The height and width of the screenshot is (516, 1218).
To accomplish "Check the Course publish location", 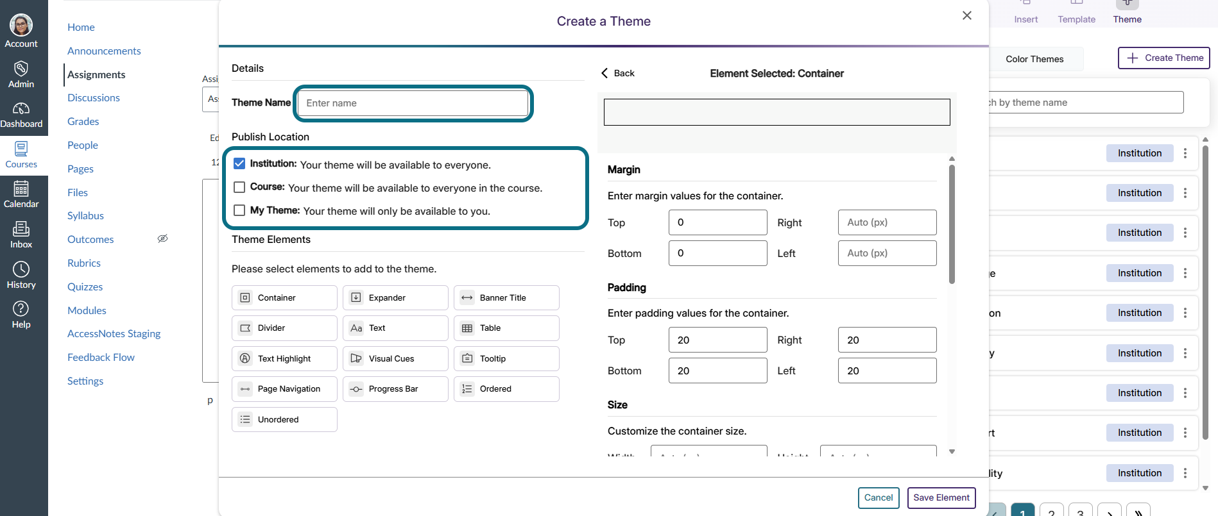I will pos(239,187).
